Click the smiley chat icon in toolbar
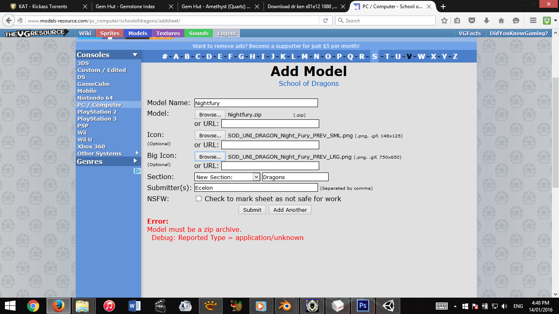The width and height of the screenshot is (559, 314). coord(516,20)
